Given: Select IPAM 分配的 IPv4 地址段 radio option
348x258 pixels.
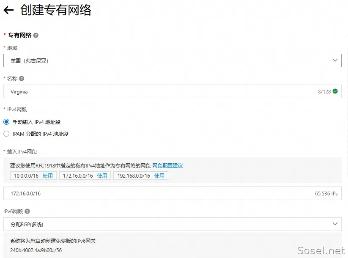Looking at the screenshot, I should pos(6,134).
